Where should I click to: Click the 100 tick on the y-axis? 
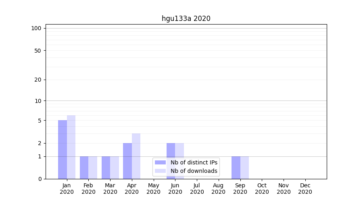(x=36, y=28)
